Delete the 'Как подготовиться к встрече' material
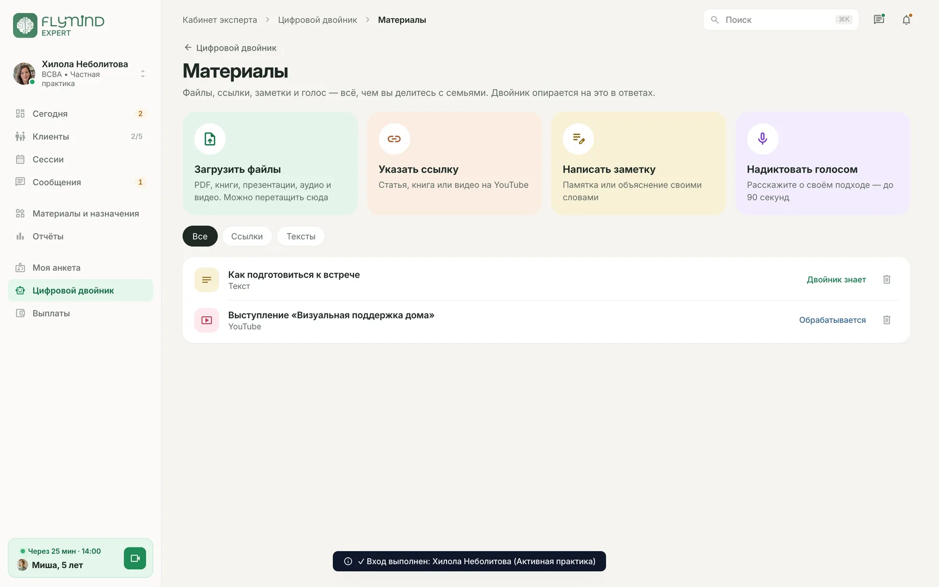Screen dimensions: 939x587 (887, 280)
